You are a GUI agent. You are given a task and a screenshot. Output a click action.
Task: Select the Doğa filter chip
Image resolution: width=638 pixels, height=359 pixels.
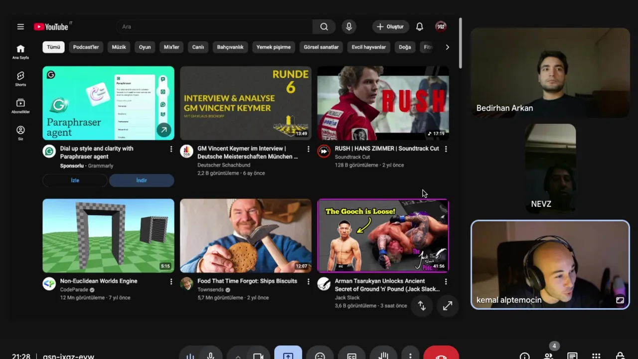[405, 47]
